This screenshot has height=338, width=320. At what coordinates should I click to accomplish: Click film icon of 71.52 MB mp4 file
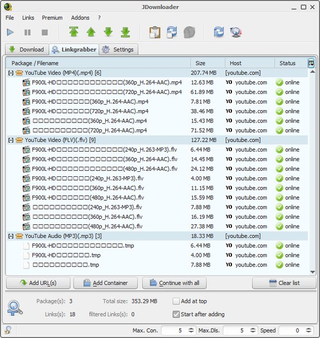[x=26, y=130]
